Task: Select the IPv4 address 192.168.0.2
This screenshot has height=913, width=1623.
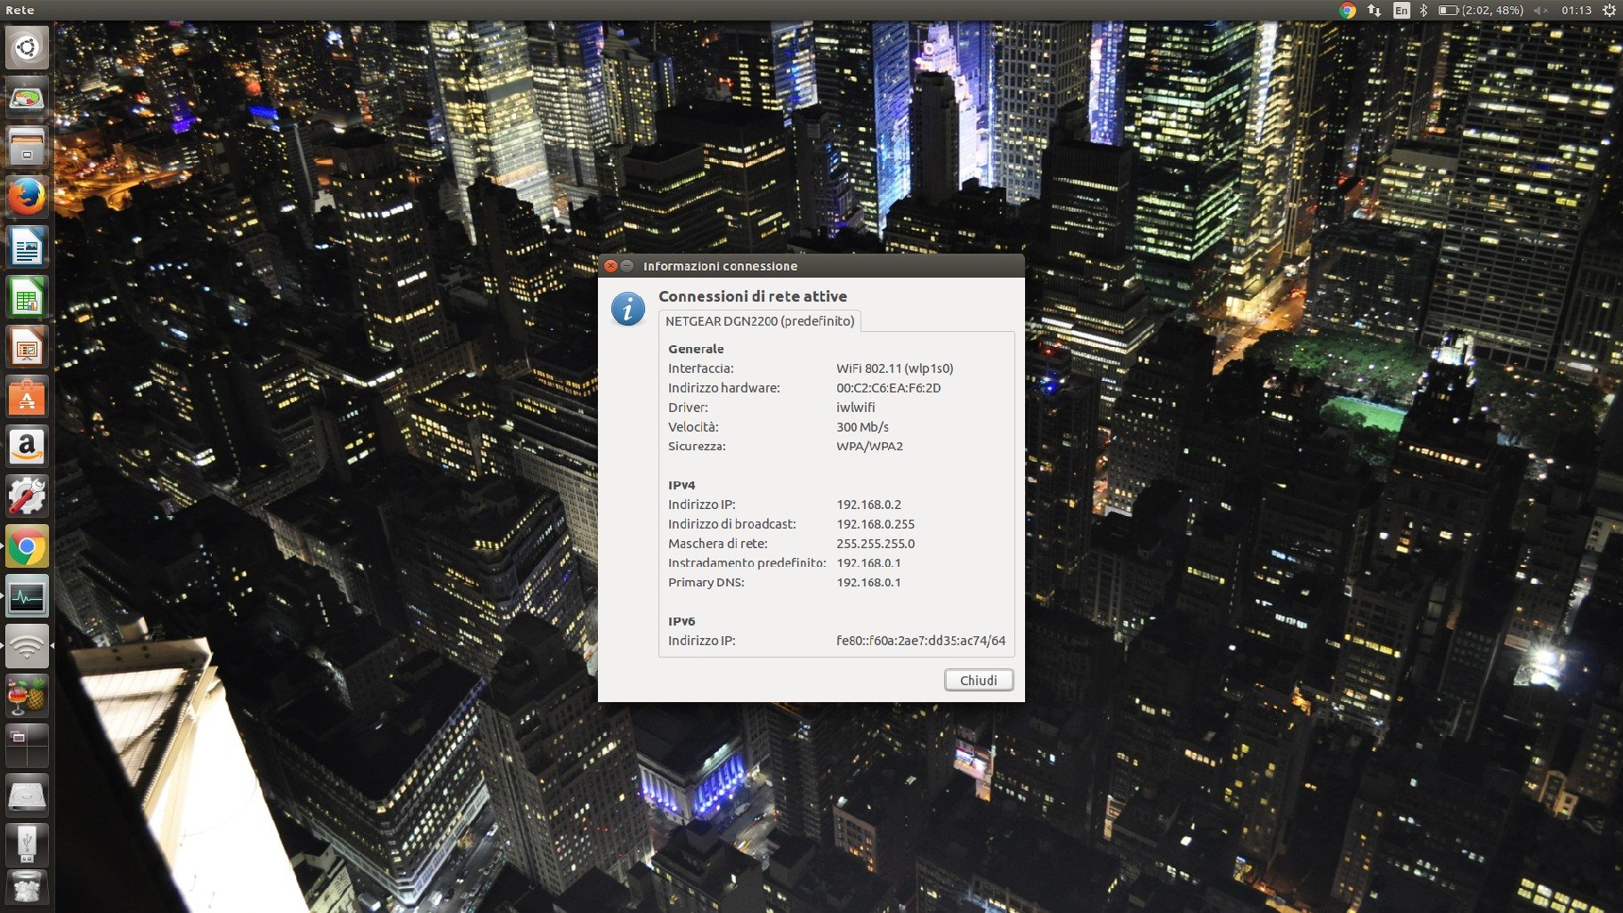Action: [x=868, y=505]
